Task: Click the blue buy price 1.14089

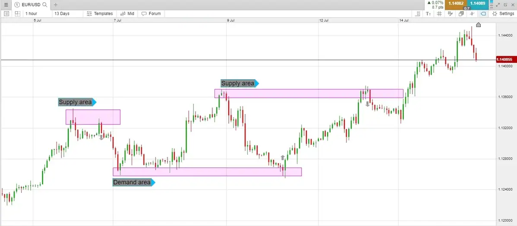Action: click(x=477, y=3)
